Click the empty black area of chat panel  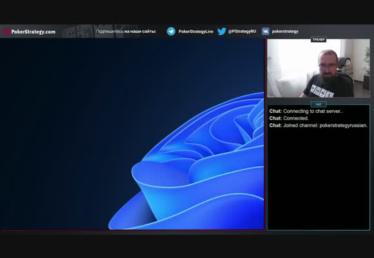[x=319, y=179]
